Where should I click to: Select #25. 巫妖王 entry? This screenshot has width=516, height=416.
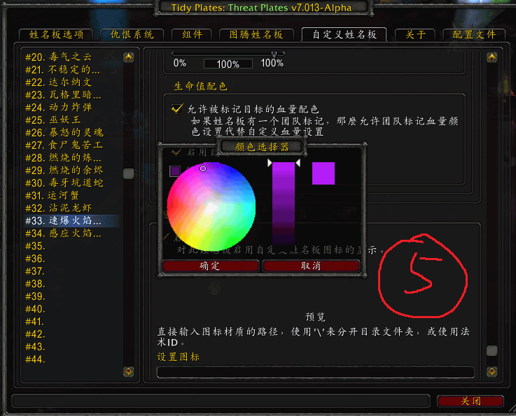pyautogui.click(x=71, y=120)
